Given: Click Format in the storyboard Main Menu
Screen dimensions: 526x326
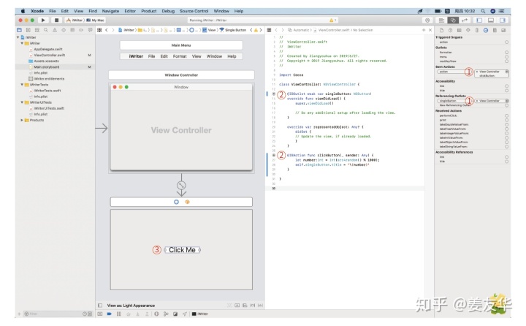Looking at the screenshot, I should pyautogui.click(x=180, y=56).
